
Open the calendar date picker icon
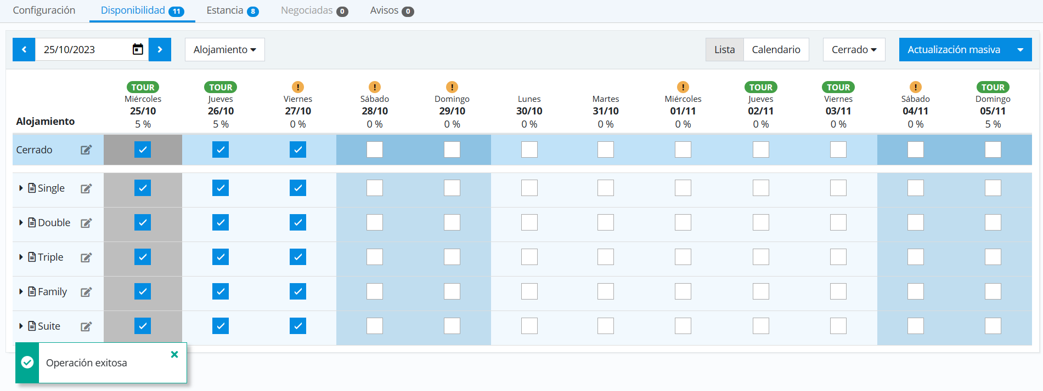click(x=138, y=50)
